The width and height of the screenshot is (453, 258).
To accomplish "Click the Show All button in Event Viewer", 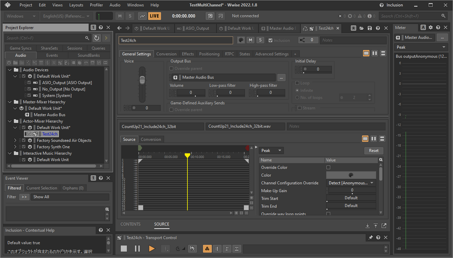I will (x=70, y=197).
